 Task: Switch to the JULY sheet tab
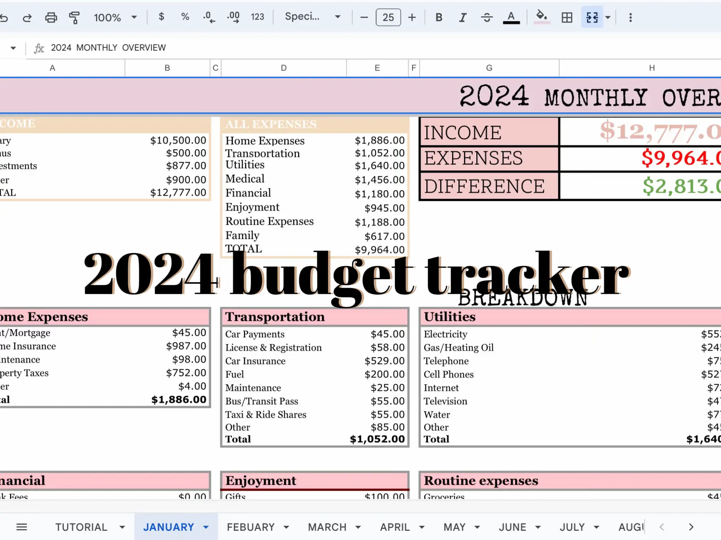pyautogui.click(x=572, y=527)
